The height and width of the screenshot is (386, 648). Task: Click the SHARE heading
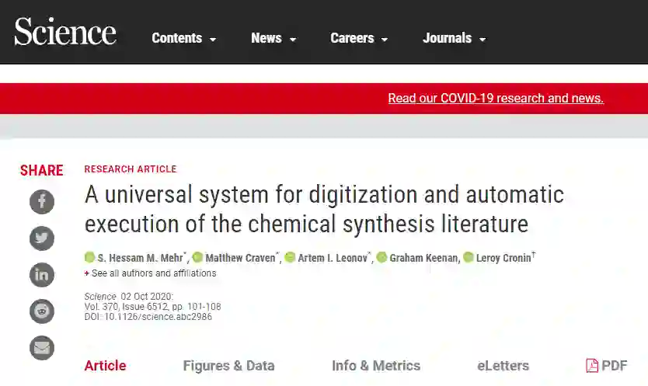point(42,170)
